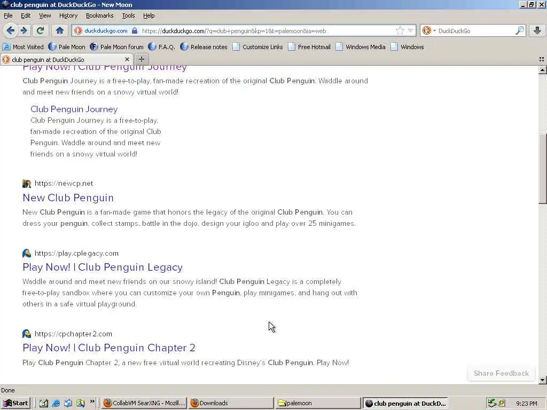
Task: Open the address bar history dropdown arrow
Action: (x=411, y=30)
